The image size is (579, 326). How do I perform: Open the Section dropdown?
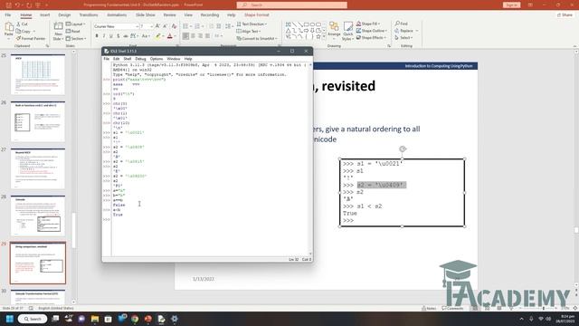coord(76,38)
